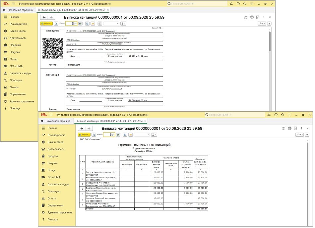Toggle edit mode button in upper window toolbar

pos(80,24)
